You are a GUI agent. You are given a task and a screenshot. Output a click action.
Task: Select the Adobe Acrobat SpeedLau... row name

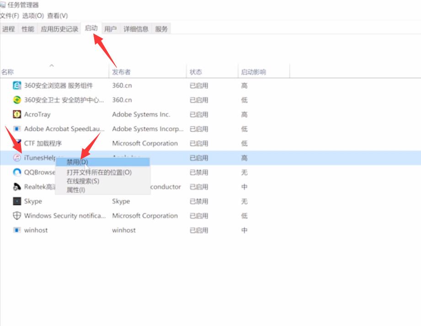pos(64,129)
